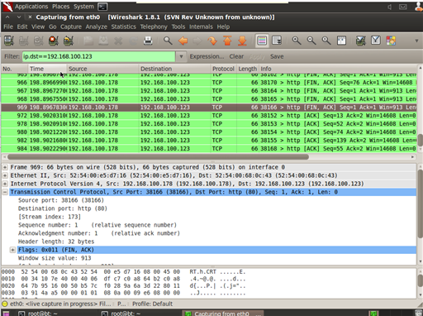This screenshot has width=423, height=316.
Task: Click the greyed start capture icon
Action: (39, 41)
